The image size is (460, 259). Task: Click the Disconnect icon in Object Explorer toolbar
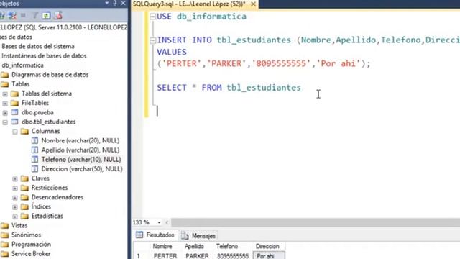pos(12,15)
